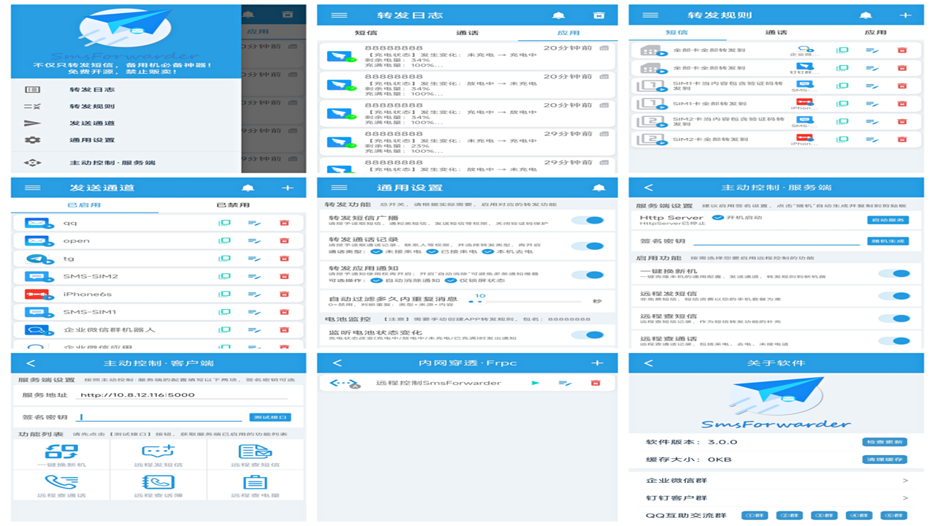This screenshot has height=526, width=935.
Task: Switch to 通话 tab in 转发规则
Action: click(x=776, y=33)
